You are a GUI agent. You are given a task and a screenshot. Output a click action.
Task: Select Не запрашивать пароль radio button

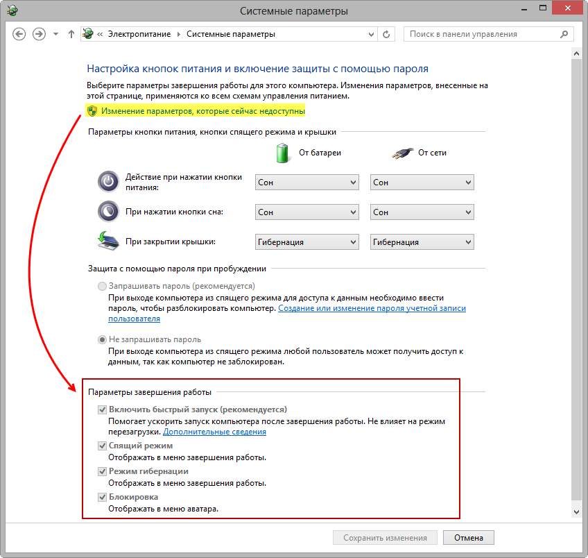[x=102, y=339]
